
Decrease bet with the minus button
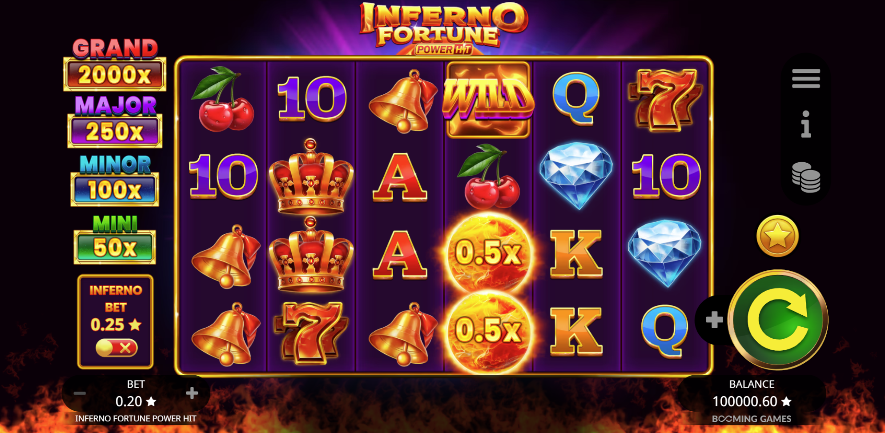80,393
